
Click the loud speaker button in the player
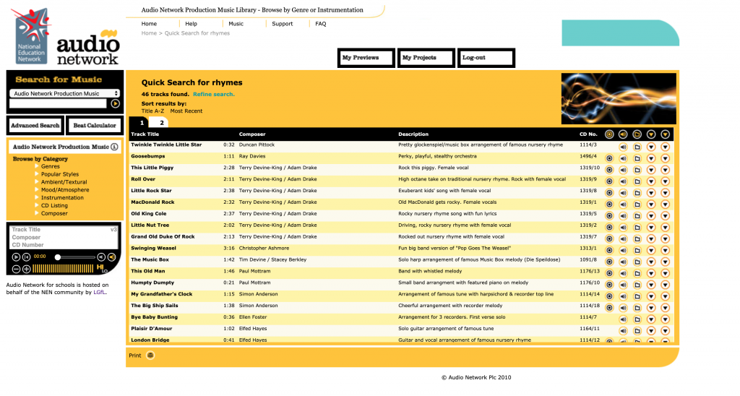pos(112,257)
